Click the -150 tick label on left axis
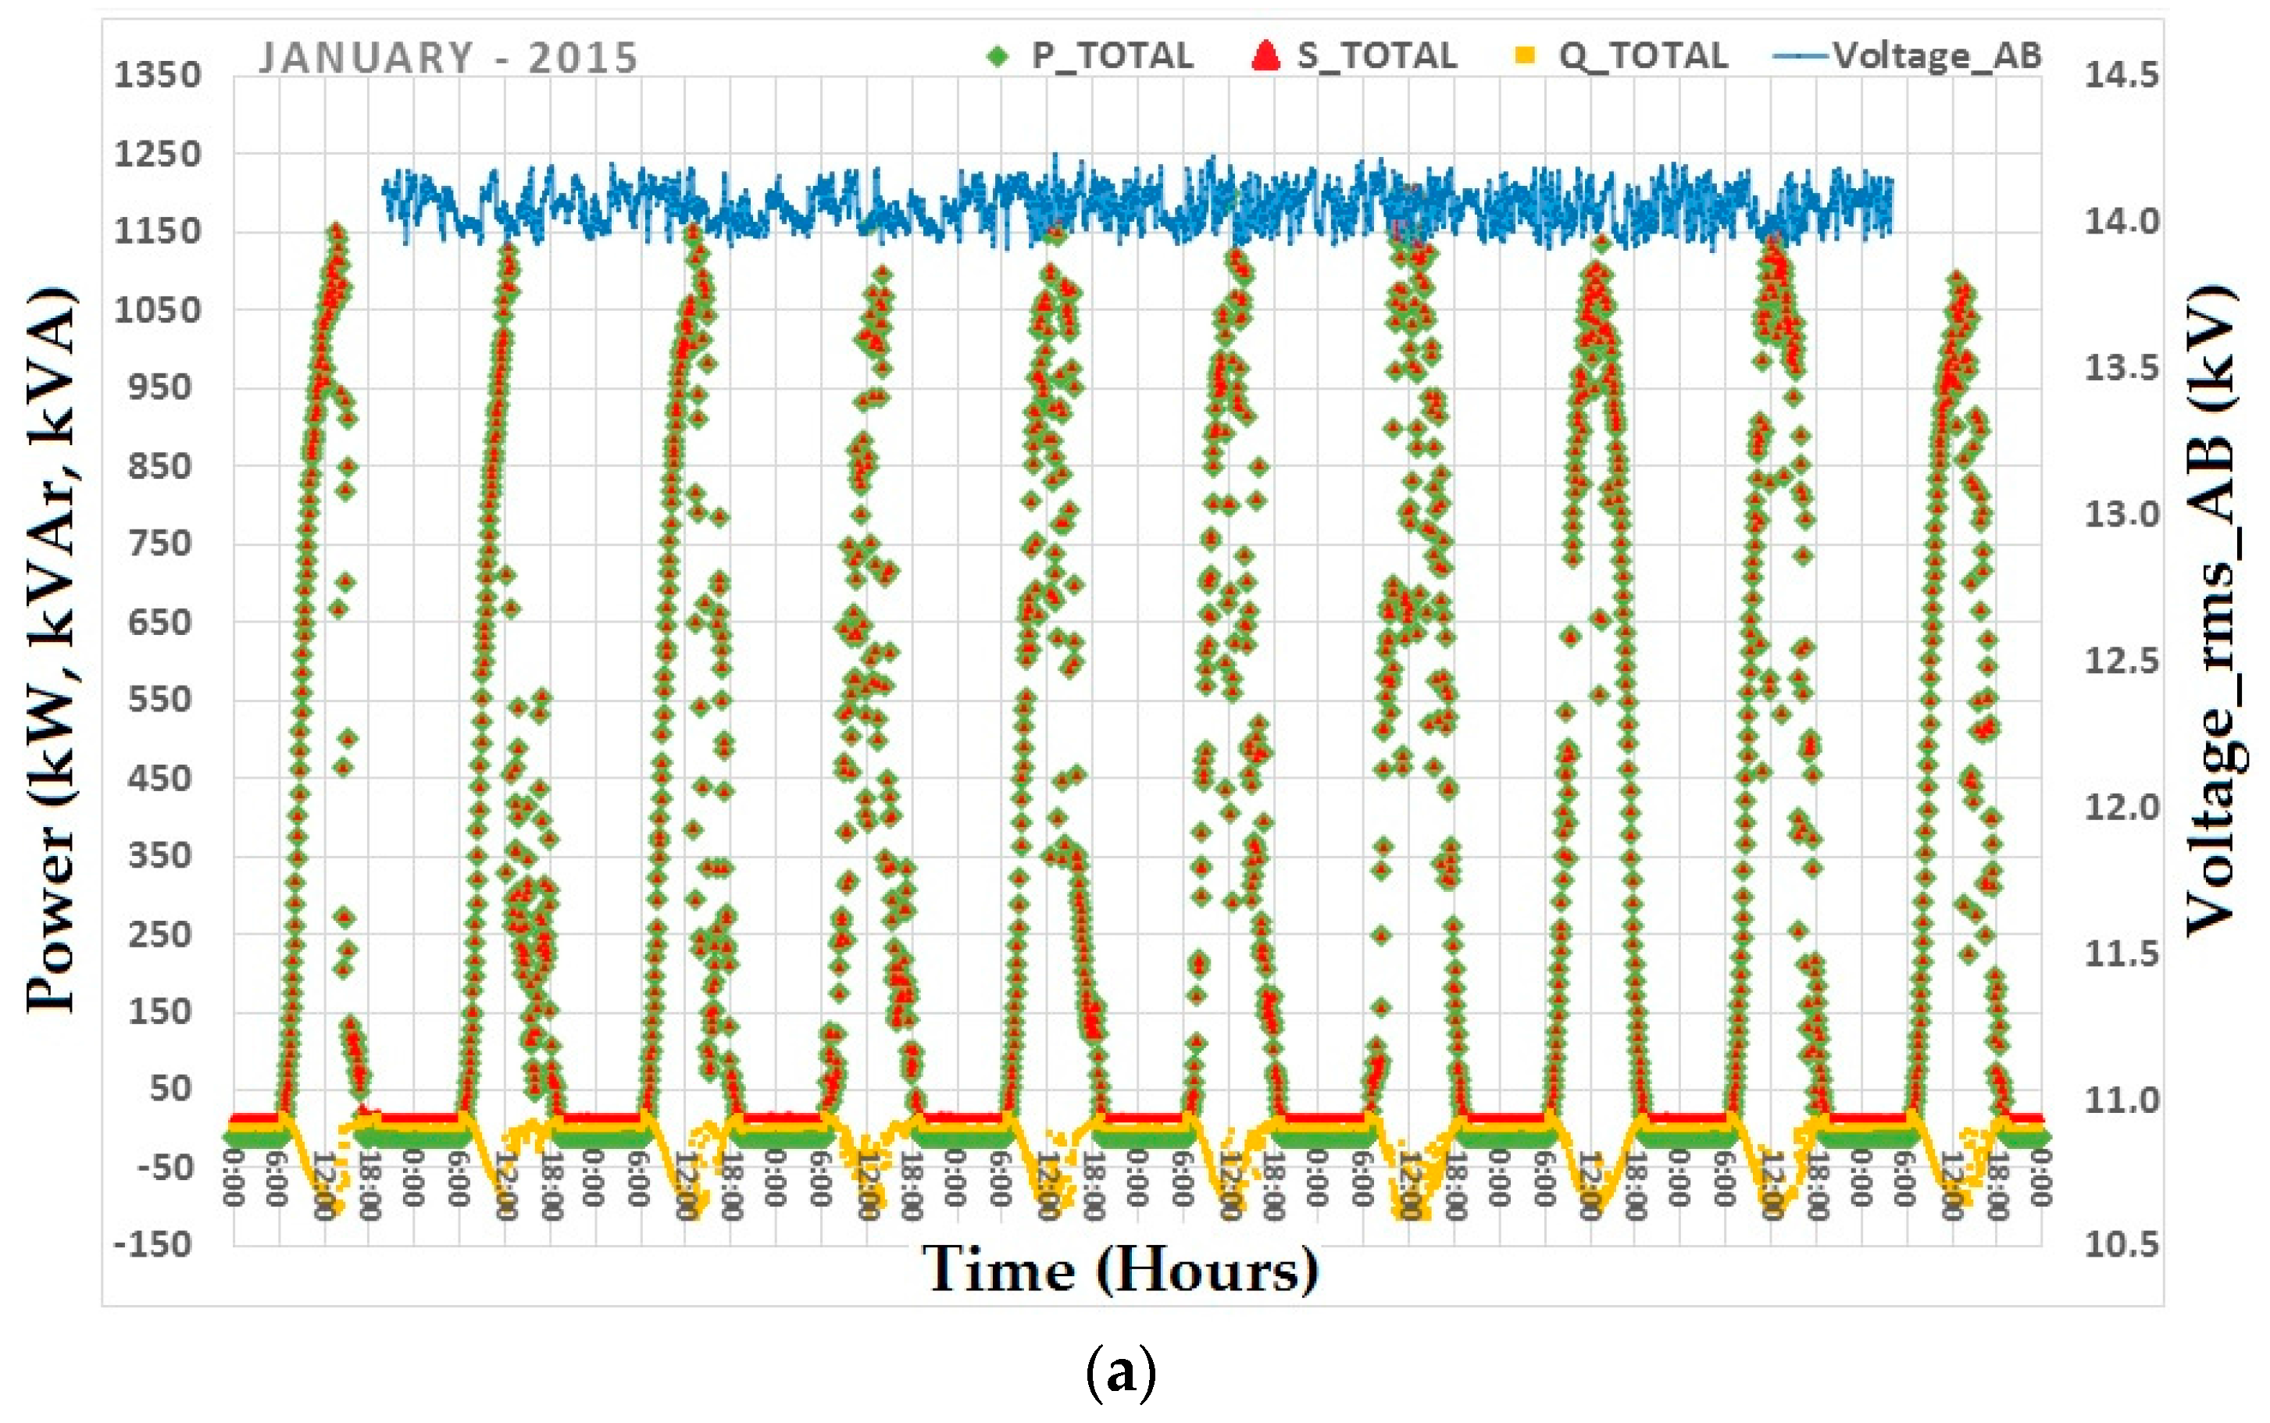This screenshot has height=1423, width=2270. 152,1244
